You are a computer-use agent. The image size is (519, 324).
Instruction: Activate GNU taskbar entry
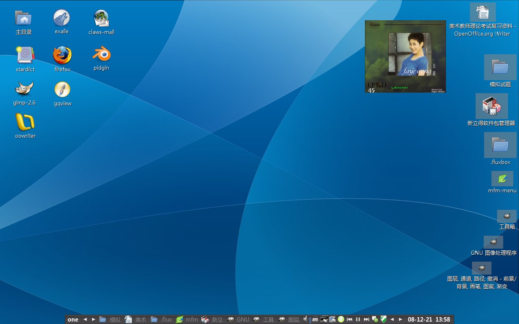[238, 320]
